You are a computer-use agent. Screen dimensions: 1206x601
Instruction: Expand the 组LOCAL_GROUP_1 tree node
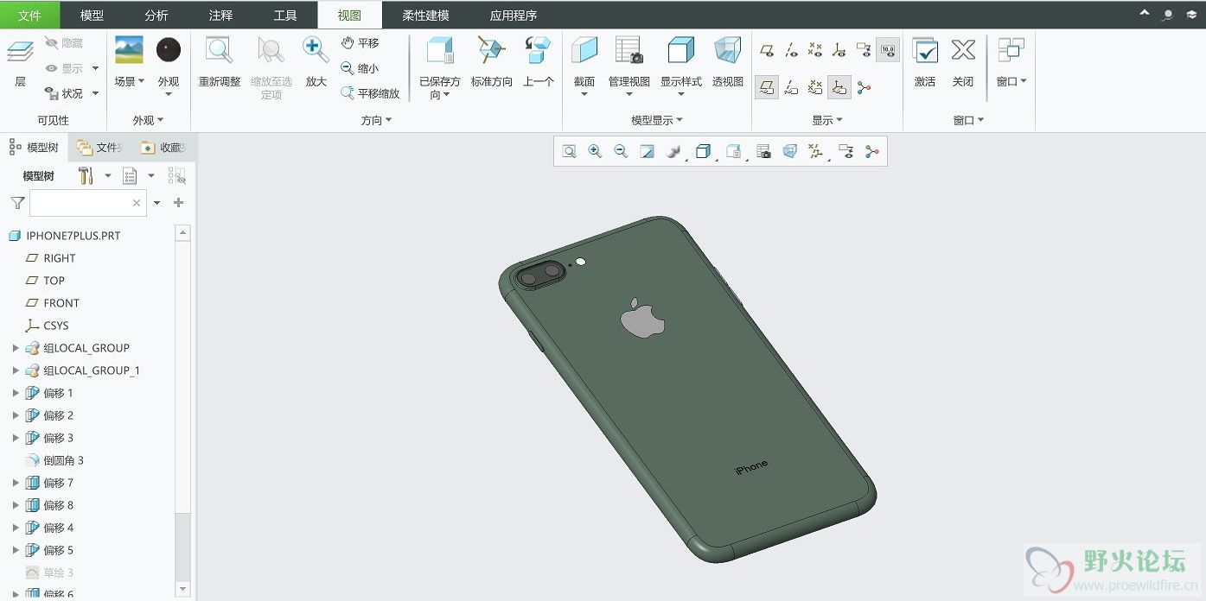coord(15,370)
